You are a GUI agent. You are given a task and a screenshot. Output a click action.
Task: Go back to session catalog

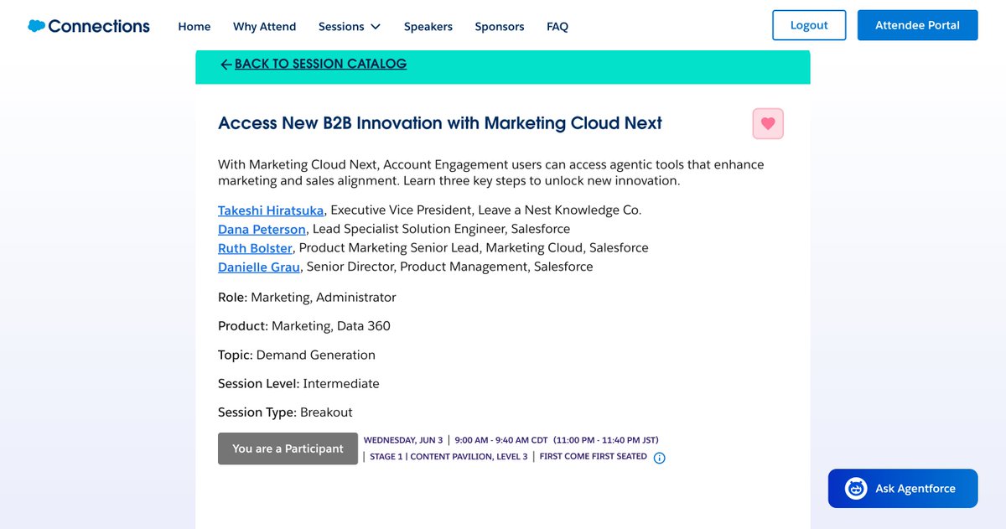tap(320, 64)
